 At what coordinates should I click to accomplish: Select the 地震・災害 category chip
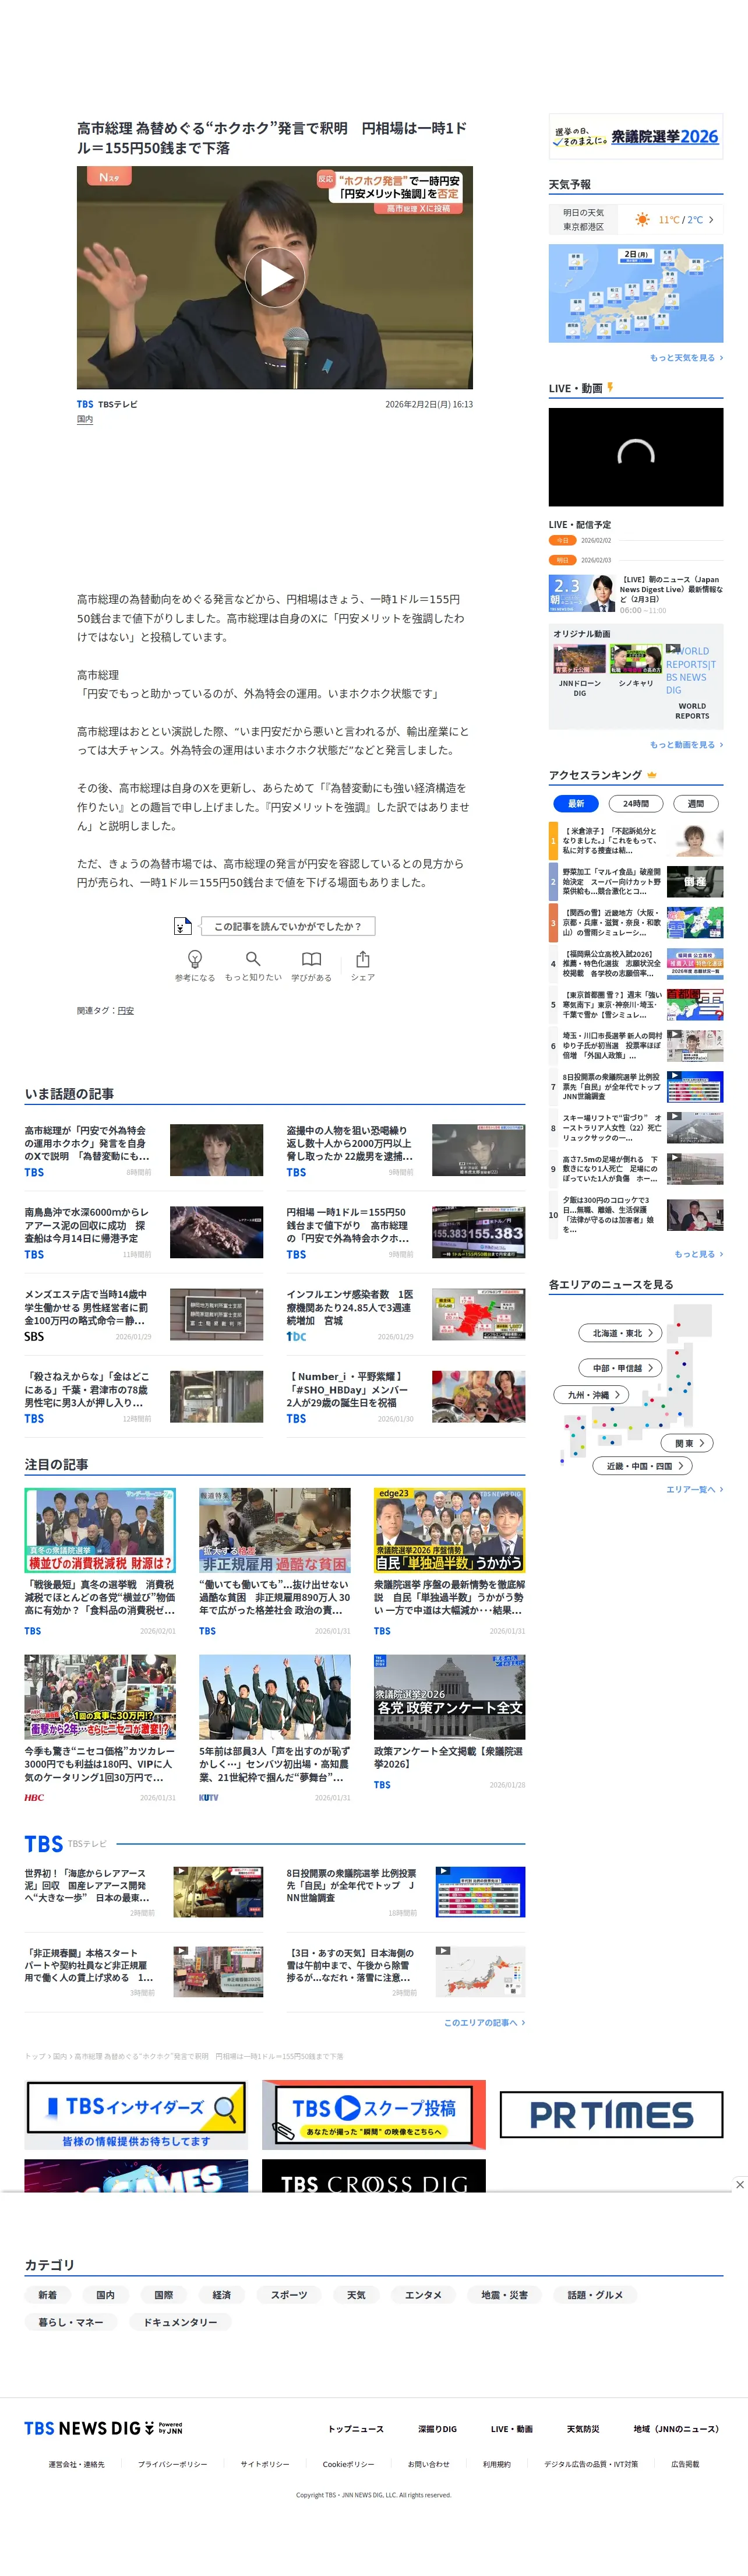[x=504, y=2295]
